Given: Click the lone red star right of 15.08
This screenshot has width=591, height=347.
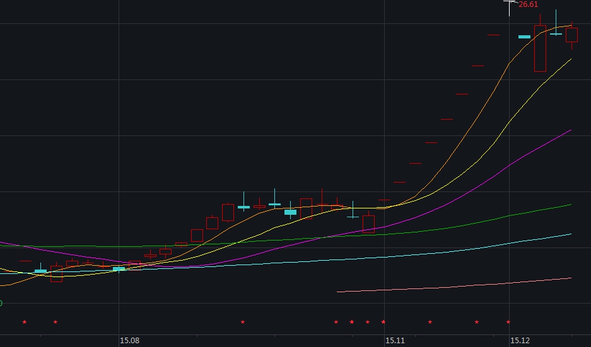Looking at the screenshot, I should (242, 322).
